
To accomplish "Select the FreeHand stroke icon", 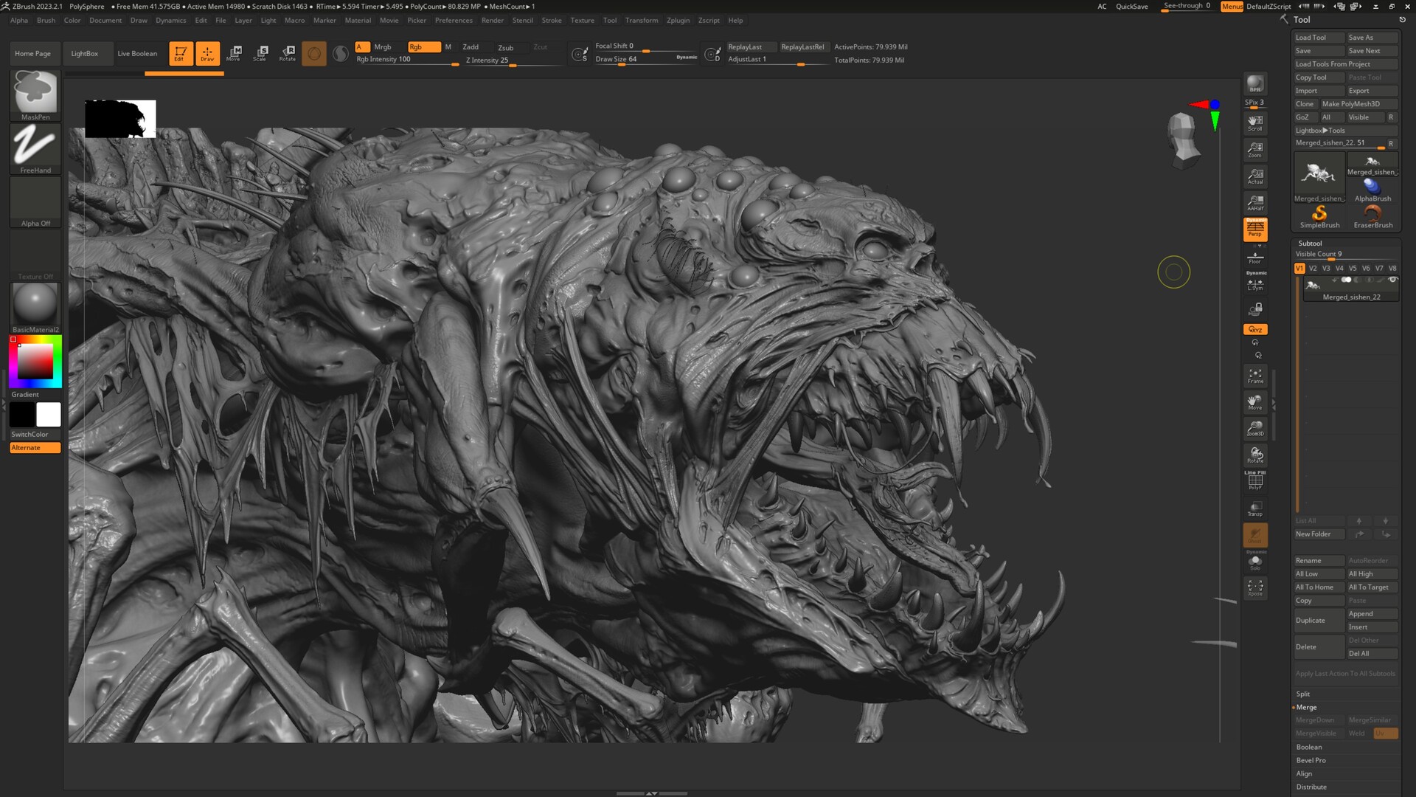I will point(35,145).
